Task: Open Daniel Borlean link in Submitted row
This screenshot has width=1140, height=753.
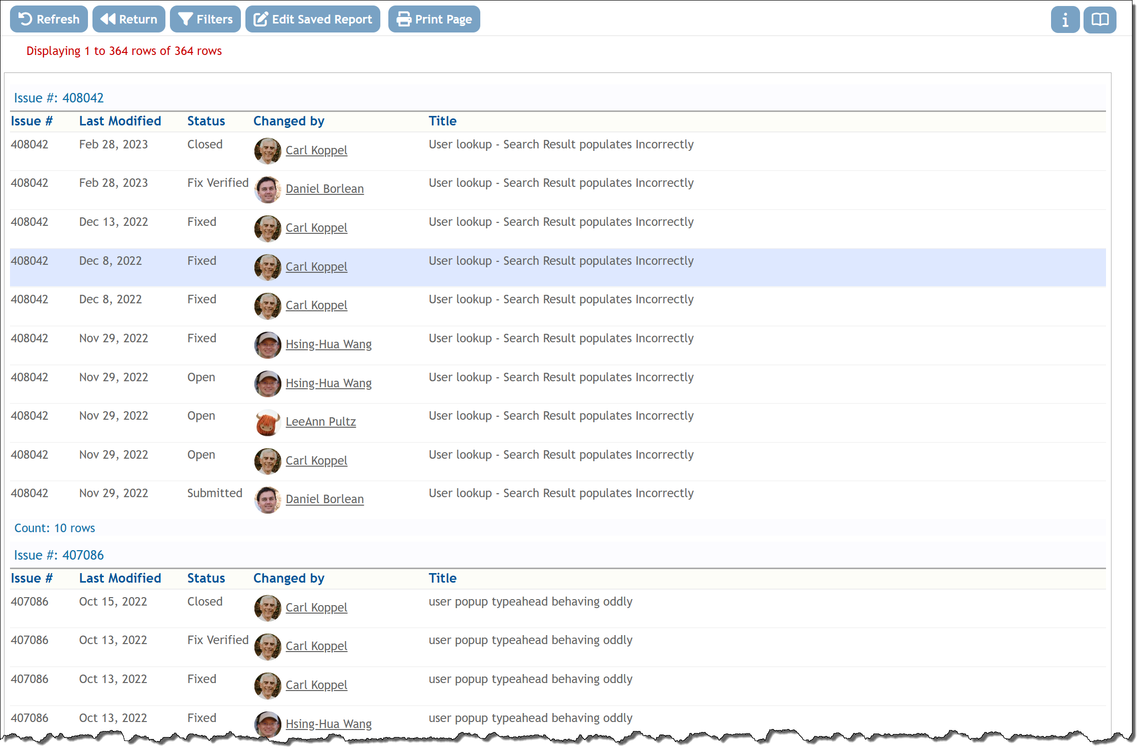Action: (x=324, y=499)
